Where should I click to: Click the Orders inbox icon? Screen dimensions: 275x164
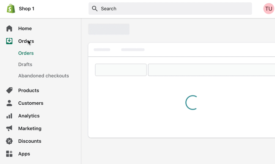9,41
